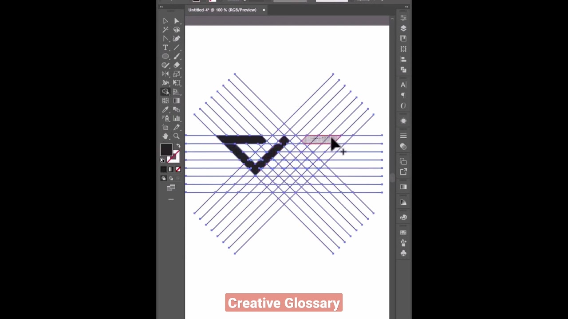568x319 pixels.
Task: Apply Gradient mode button
Action: 171,169
